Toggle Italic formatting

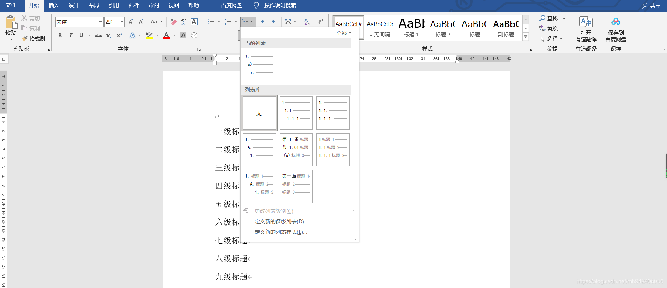70,35
